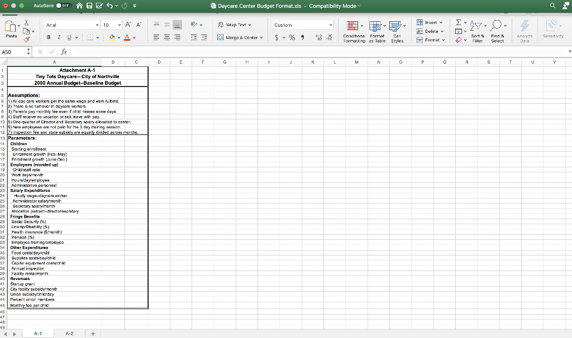Click the Find & Select button

coord(497,31)
